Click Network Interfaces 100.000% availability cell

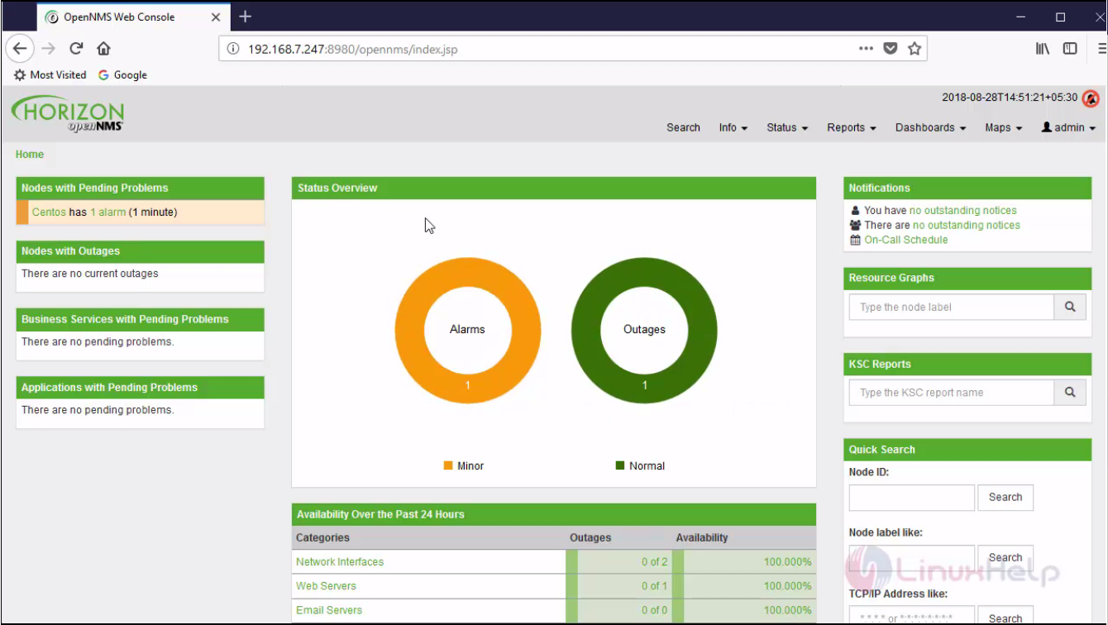744,561
